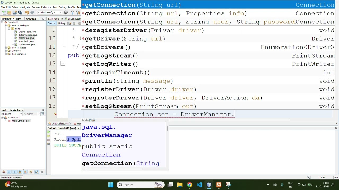Click the globe browser icon in toolbar
This screenshot has width=339, height=190.
(x=66, y=12)
